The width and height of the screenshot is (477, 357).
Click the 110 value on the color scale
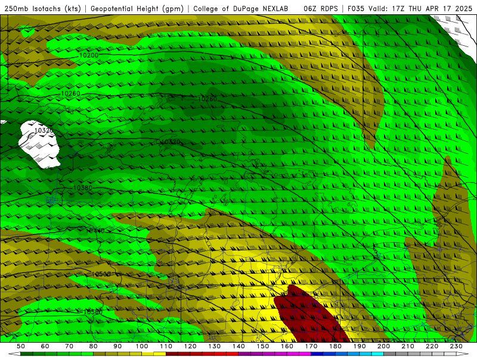(166, 346)
